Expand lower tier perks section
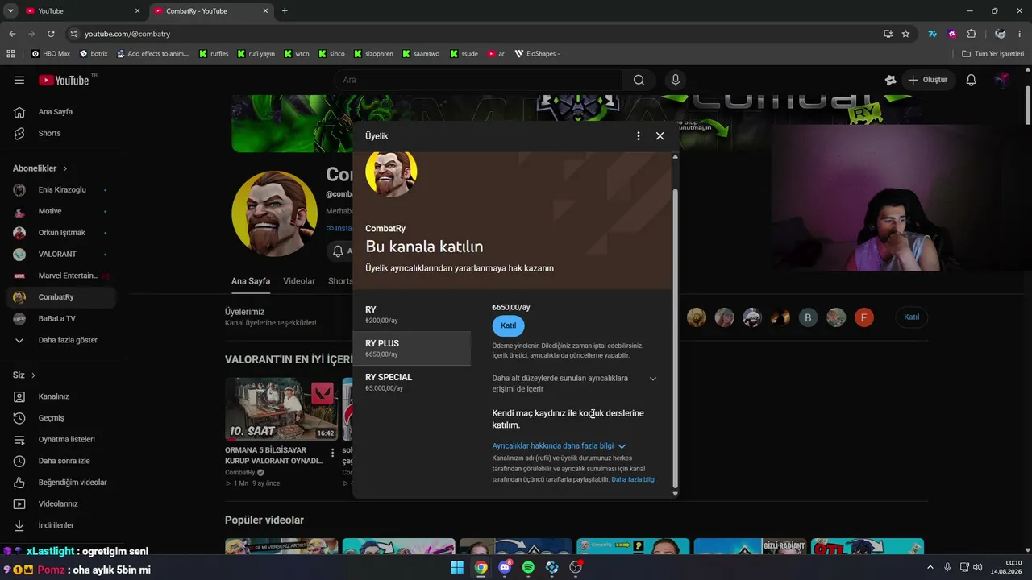 tap(653, 379)
